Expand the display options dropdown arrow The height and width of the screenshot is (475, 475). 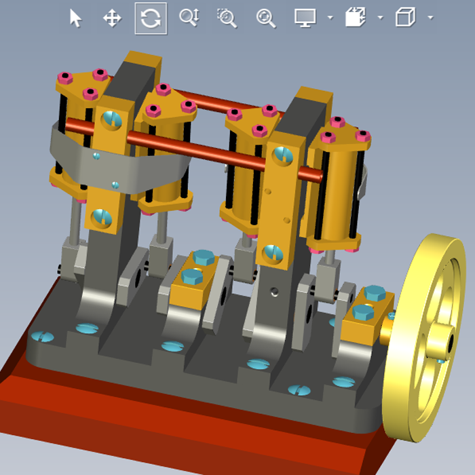(x=330, y=18)
